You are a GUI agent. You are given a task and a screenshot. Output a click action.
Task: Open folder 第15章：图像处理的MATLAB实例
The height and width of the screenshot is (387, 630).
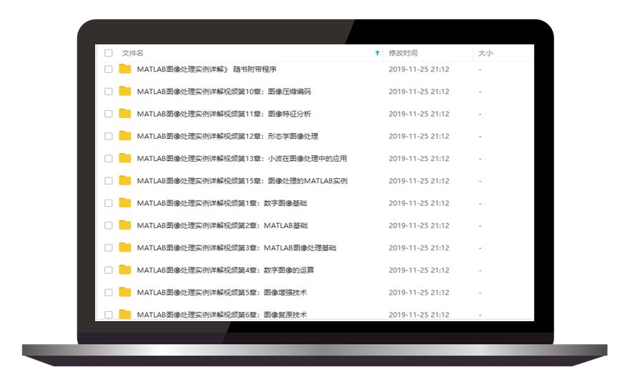[242, 181]
